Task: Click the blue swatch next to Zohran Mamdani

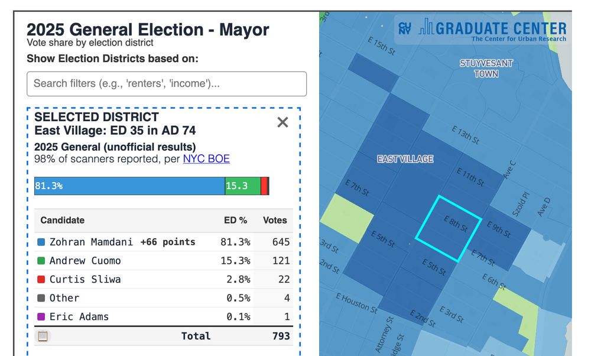Action: 41,242
